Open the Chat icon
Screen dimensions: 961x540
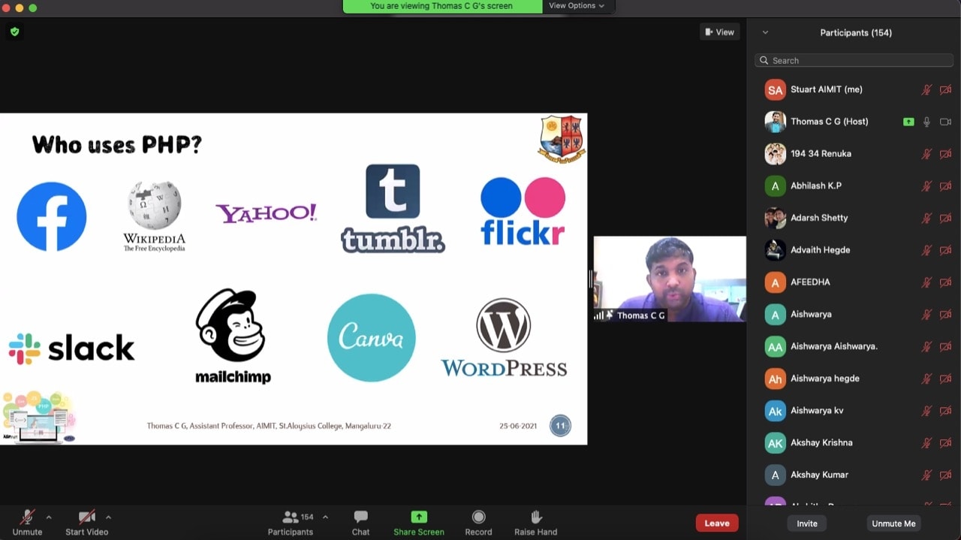click(x=361, y=517)
